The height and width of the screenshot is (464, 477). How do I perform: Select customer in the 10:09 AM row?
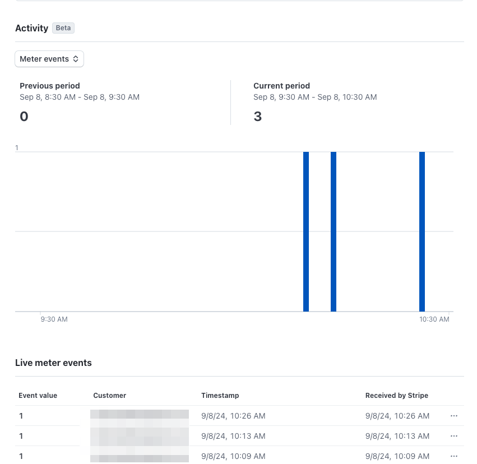[140, 456]
